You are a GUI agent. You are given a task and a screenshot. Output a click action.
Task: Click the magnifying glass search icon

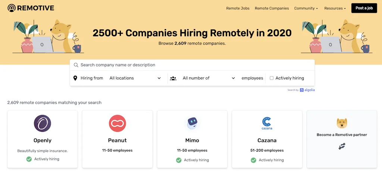(x=76, y=65)
